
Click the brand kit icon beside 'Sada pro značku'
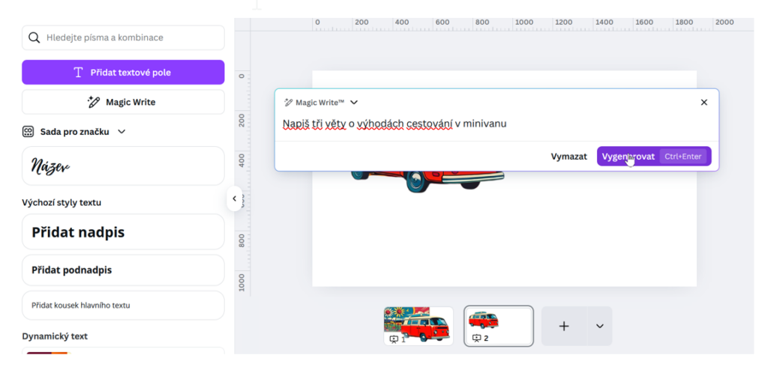[x=28, y=132]
